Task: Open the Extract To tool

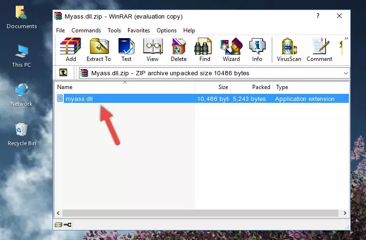Action: coord(99,50)
